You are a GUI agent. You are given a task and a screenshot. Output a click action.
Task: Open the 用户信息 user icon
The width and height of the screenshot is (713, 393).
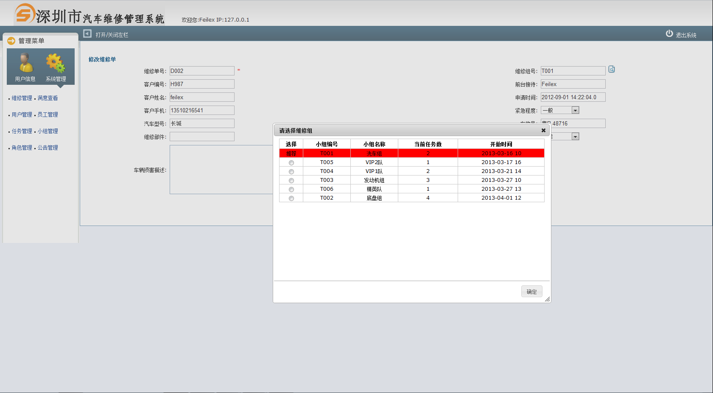coord(25,64)
